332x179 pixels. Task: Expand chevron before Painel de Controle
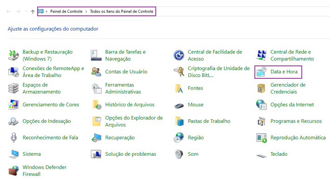pyautogui.click(x=46, y=12)
